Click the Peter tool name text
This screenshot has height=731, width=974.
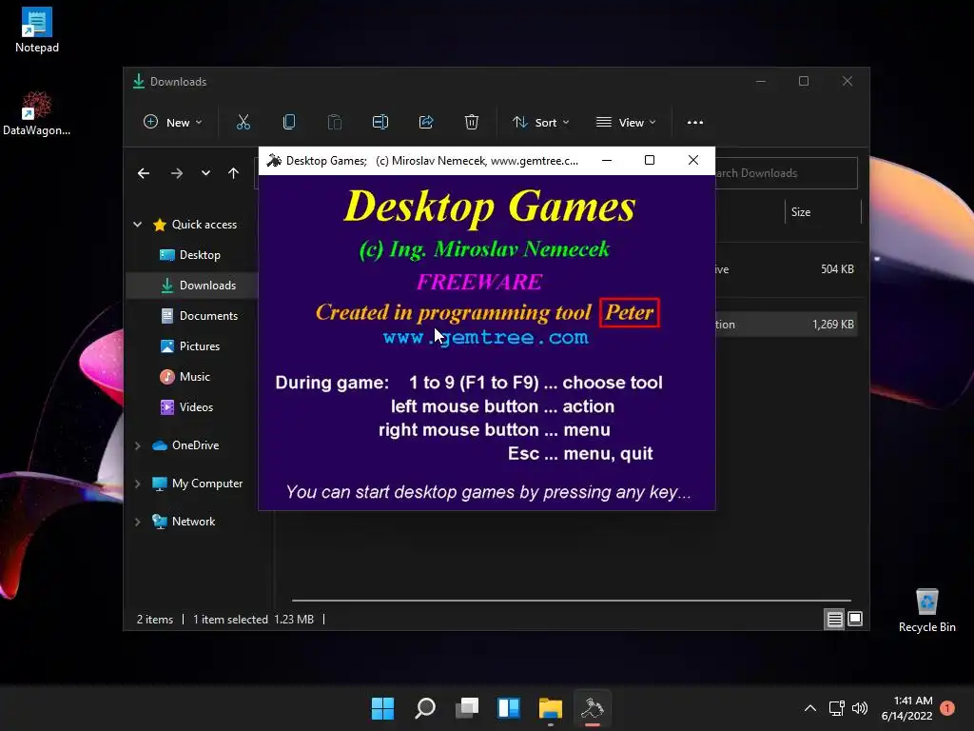tap(630, 312)
